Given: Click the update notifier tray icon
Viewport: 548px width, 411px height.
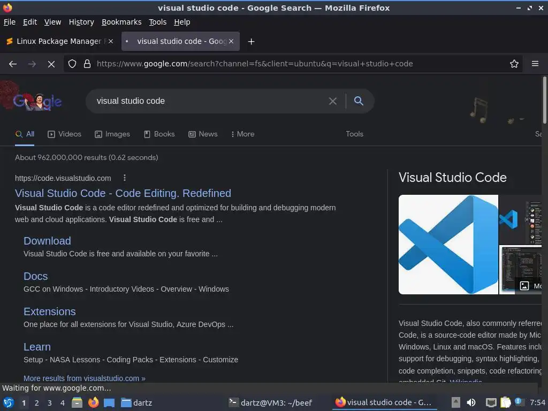Looking at the screenshot, I should [519, 402].
